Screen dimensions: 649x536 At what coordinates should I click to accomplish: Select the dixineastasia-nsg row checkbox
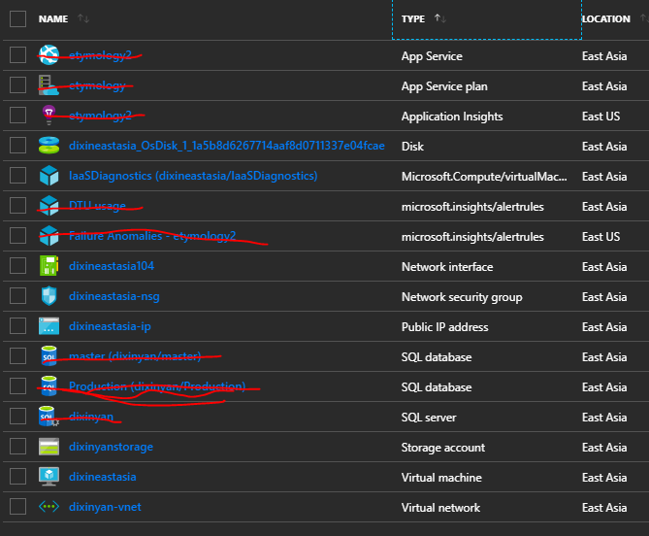pyautogui.click(x=17, y=296)
